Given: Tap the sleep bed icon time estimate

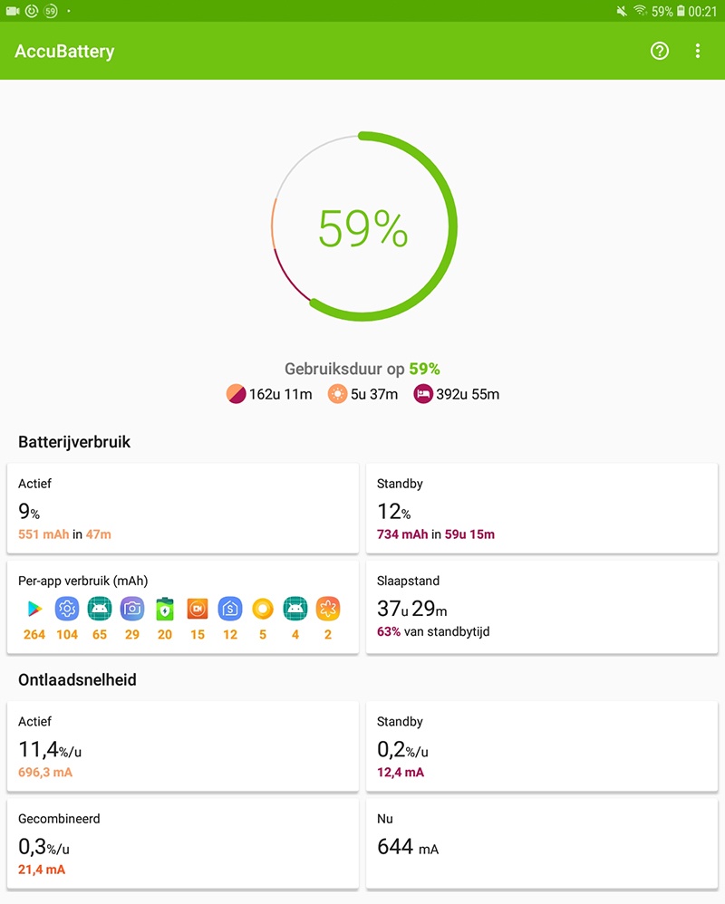Looking at the screenshot, I should click(x=457, y=394).
